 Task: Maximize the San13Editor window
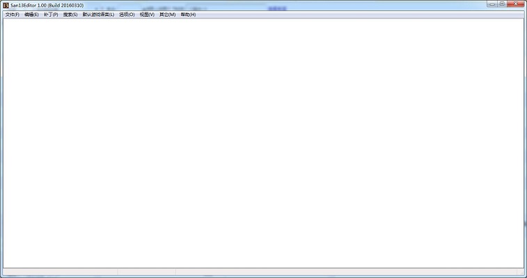(x=502, y=4)
